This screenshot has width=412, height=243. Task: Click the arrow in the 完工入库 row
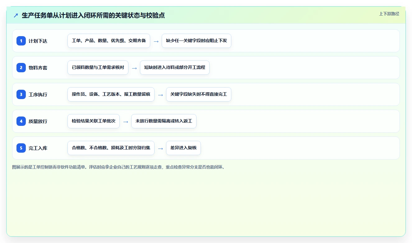point(160,148)
